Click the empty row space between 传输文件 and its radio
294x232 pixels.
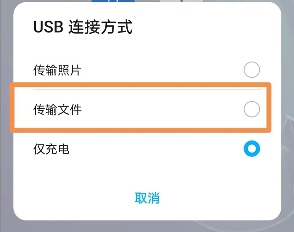[x=160, y=109]
